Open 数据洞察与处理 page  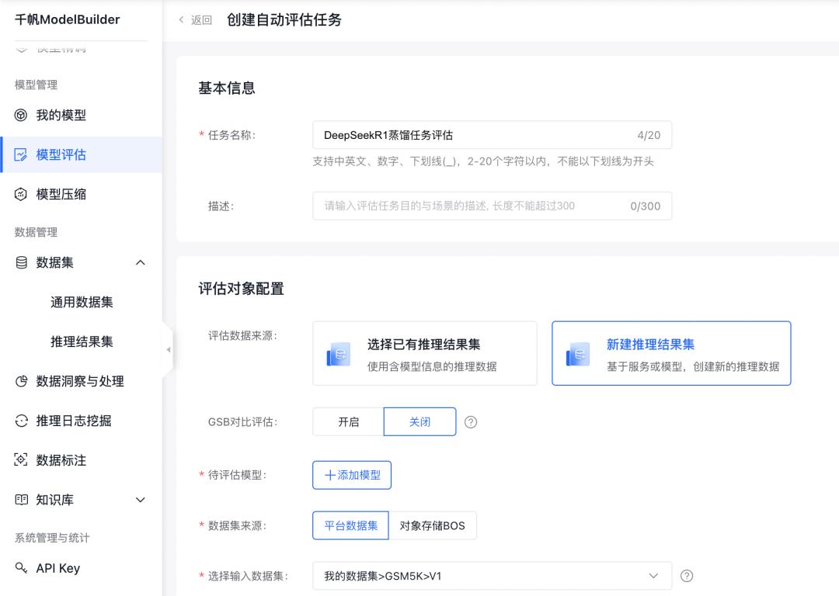[x=81, y=381]
